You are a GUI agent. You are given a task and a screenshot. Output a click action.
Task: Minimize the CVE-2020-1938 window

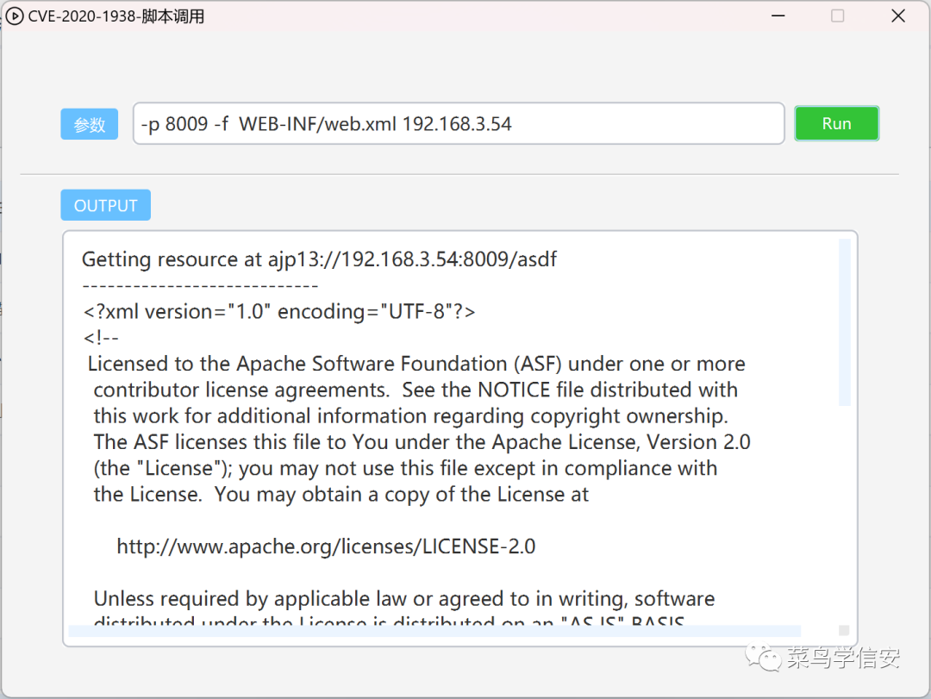778,16
